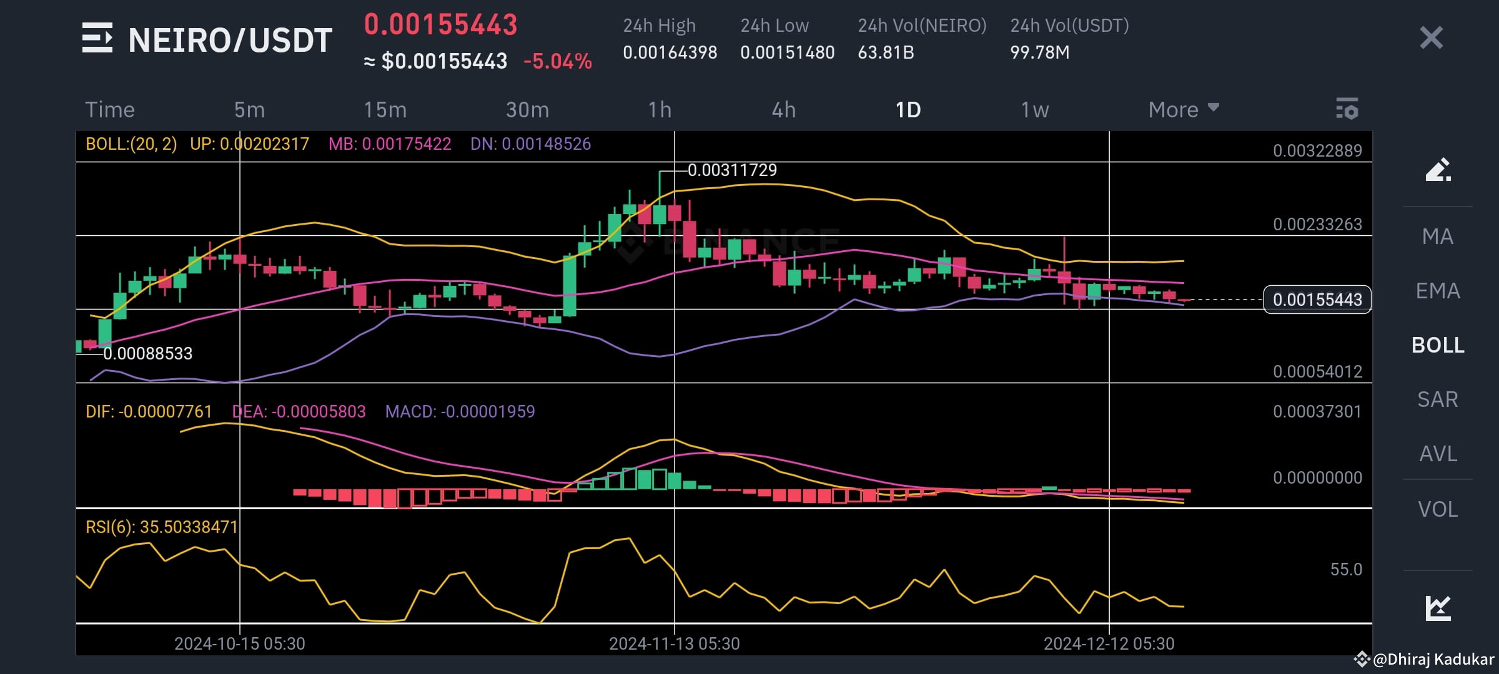
Task: Close the full-screen chart view
Action: pyautogui.click(x=1431, y=38)
